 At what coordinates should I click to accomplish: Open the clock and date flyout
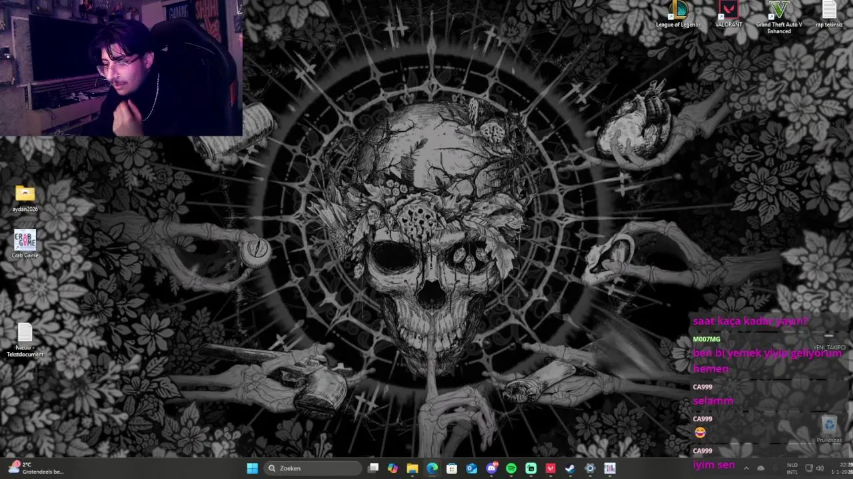click(x=841, y=468)
